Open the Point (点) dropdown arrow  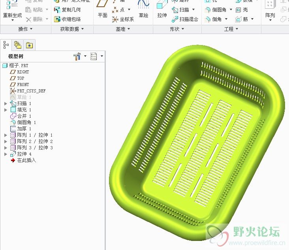point(129,9)
